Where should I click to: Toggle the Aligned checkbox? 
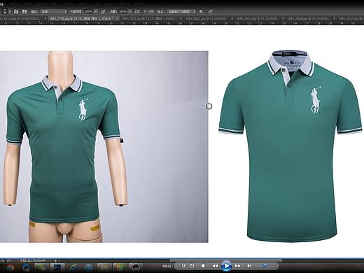(x=145, y=11)
